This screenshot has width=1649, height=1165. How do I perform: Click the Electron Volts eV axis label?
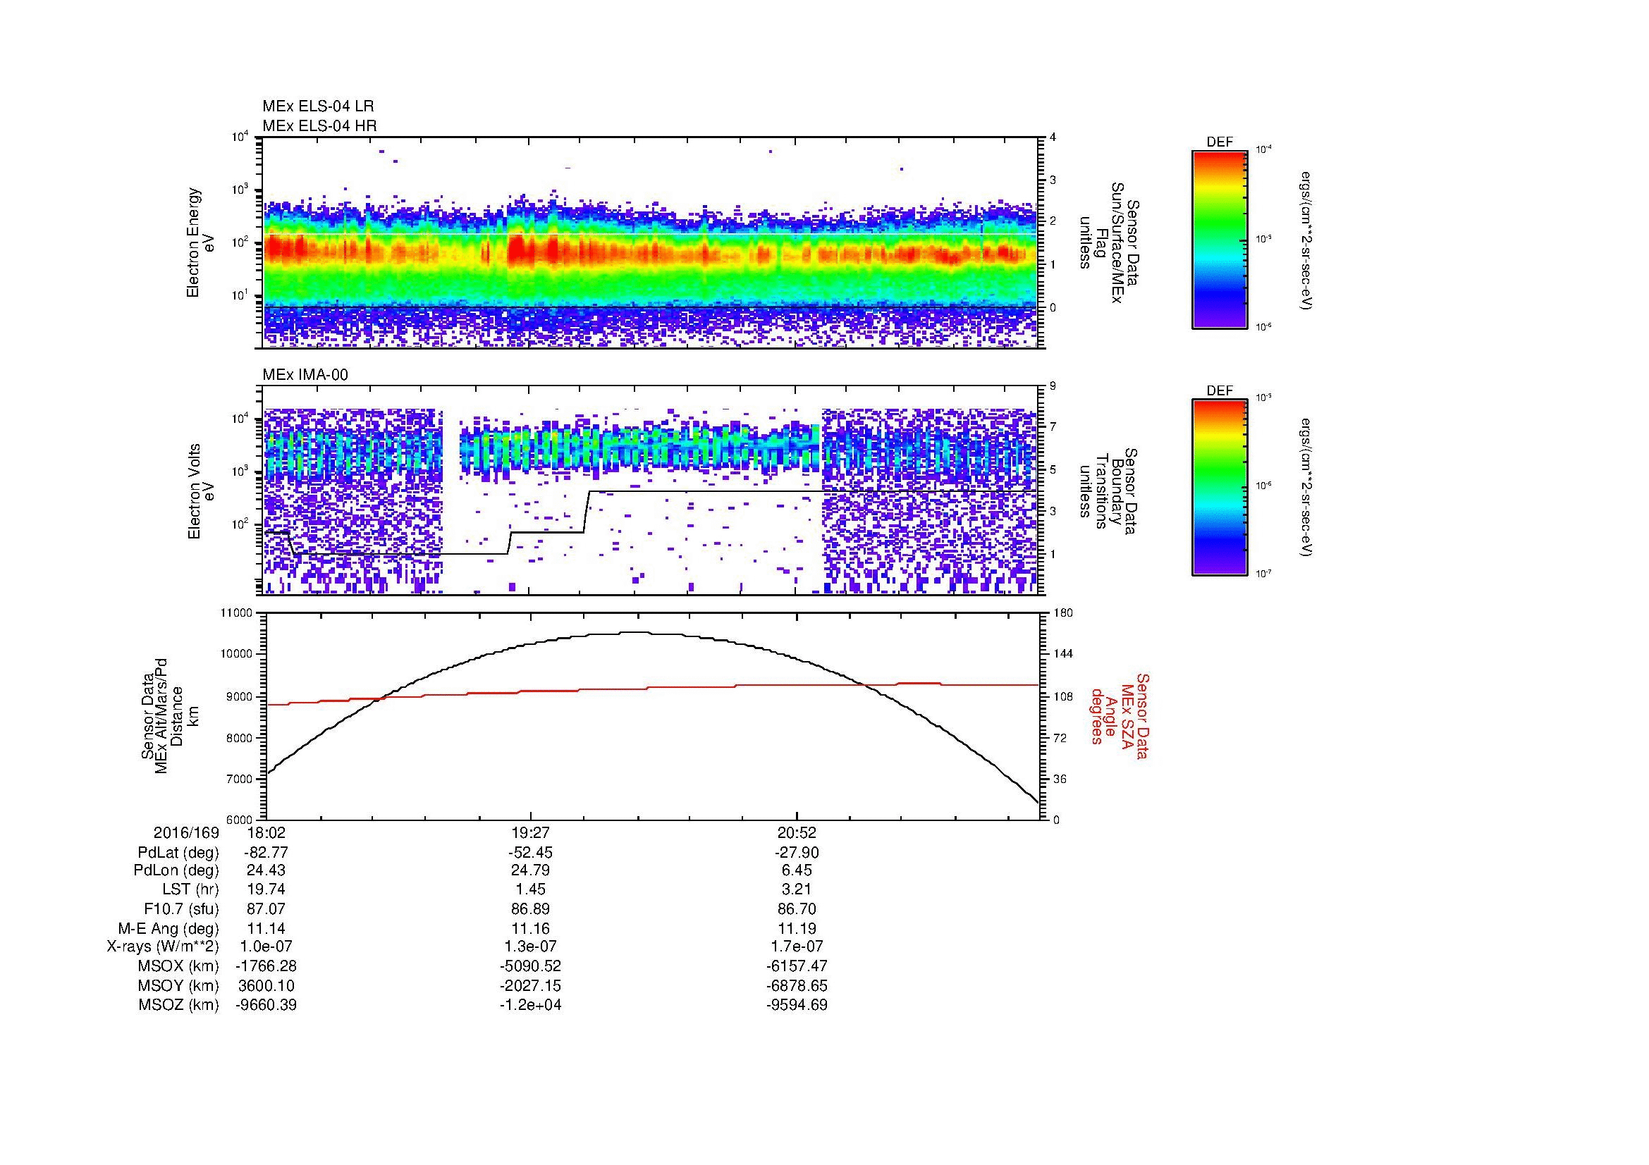[x=200, y=492]
